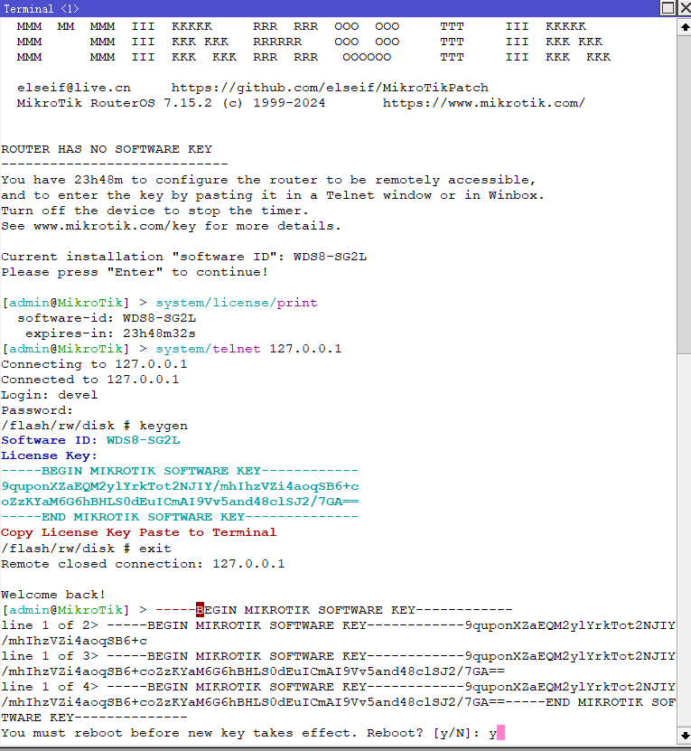
Task: Click the highlighted B in BEGIN at prompt
Action: (x=201, y=610)
